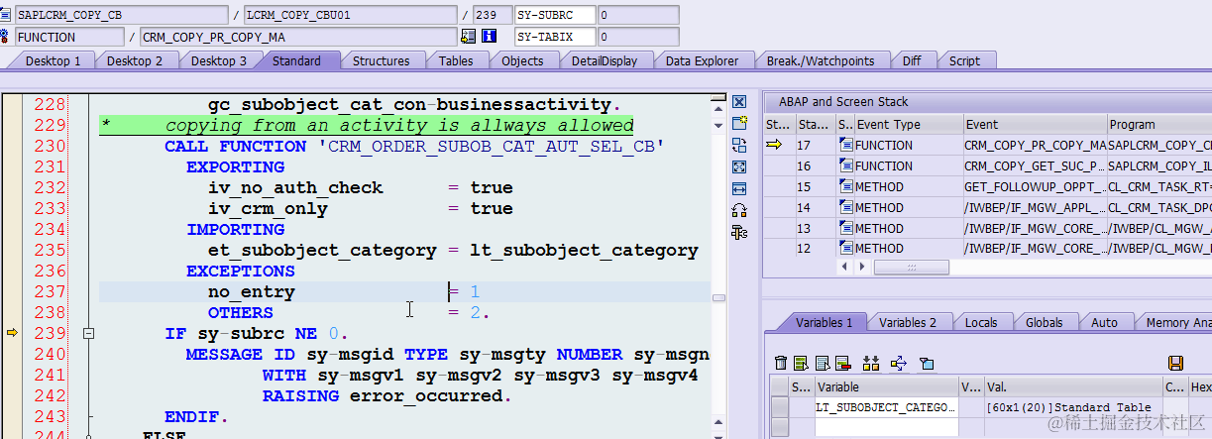Close the source code tool via the X icon

739,102
